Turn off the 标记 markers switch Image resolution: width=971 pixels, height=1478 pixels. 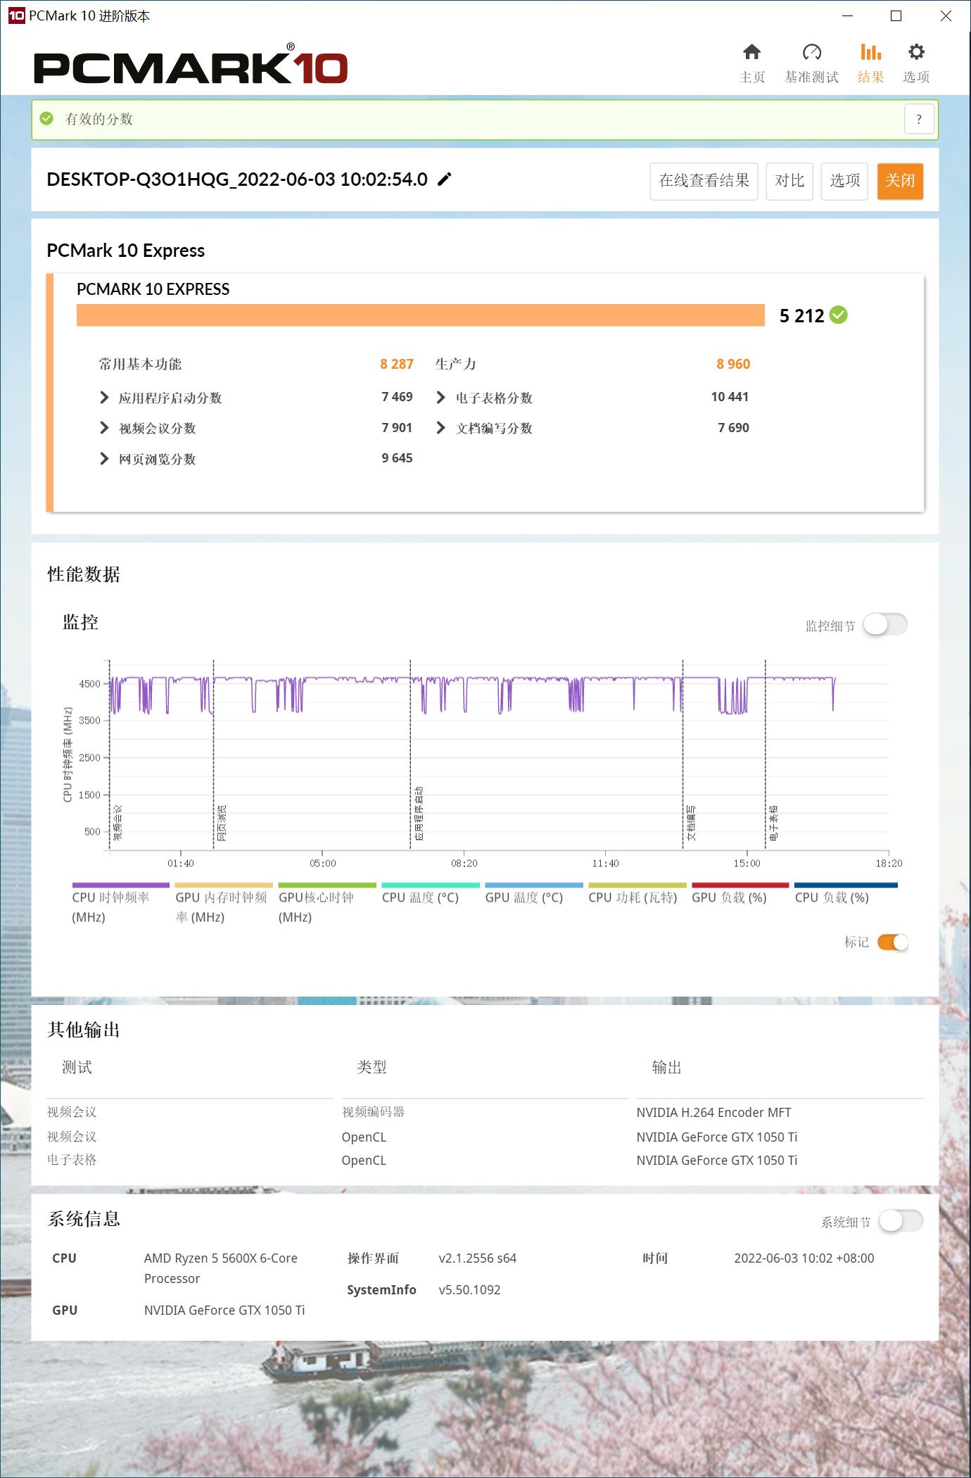click(893, 942)
